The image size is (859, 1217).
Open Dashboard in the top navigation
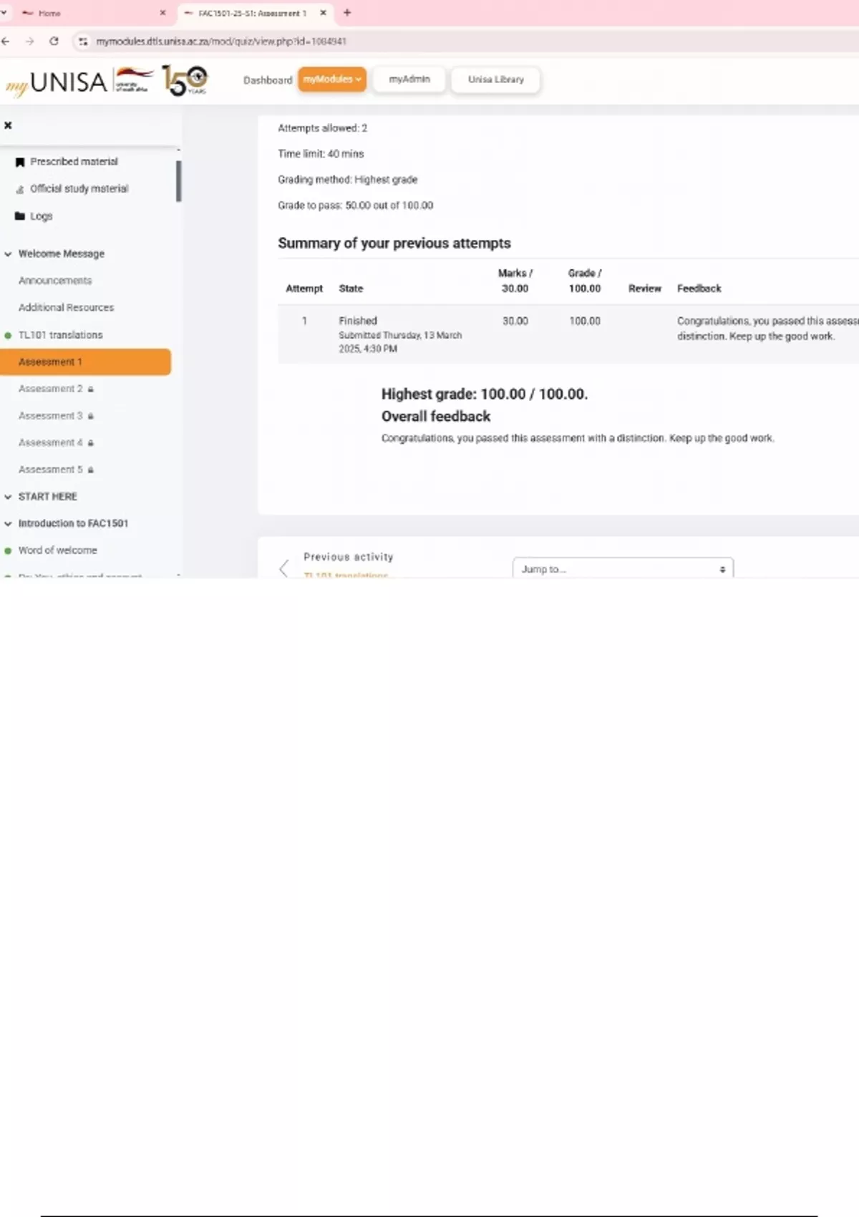click(x=268, y=80)
